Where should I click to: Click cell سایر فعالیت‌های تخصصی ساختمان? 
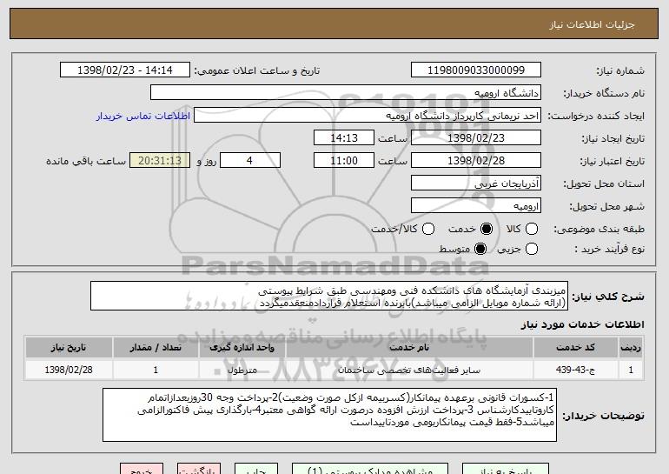click(x=409, y=370)
